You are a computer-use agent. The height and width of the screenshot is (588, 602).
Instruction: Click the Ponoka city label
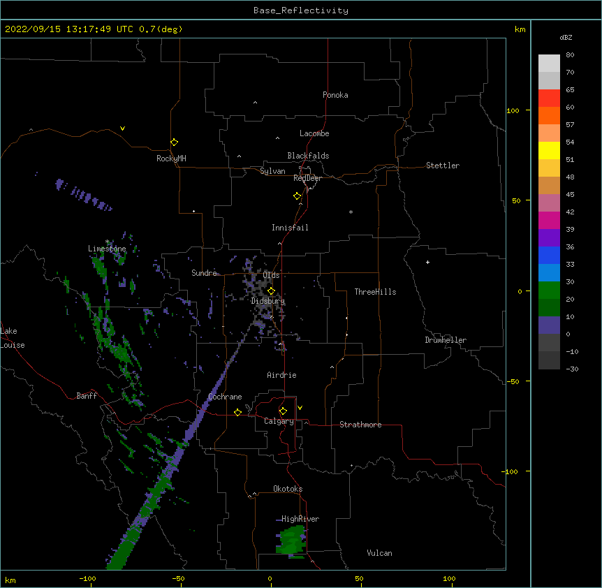[x=335, y=95]
